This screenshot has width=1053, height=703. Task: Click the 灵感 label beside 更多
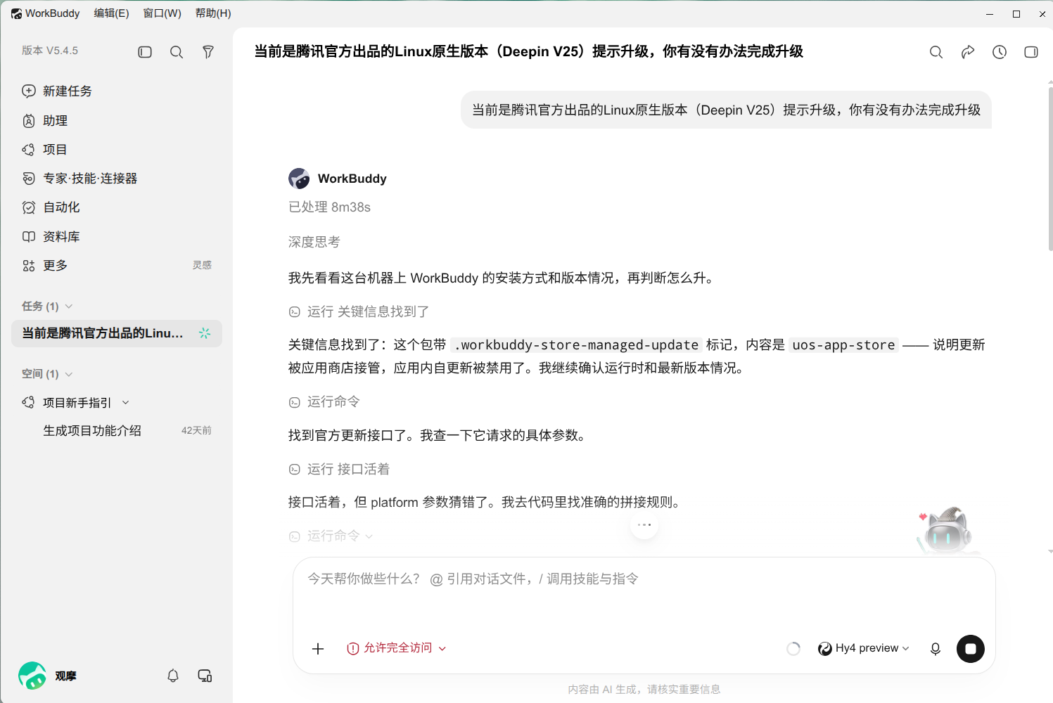202,265
